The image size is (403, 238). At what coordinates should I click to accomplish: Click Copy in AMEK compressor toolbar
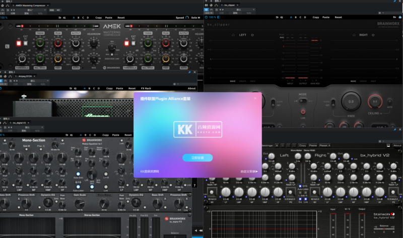coord(98,18)
